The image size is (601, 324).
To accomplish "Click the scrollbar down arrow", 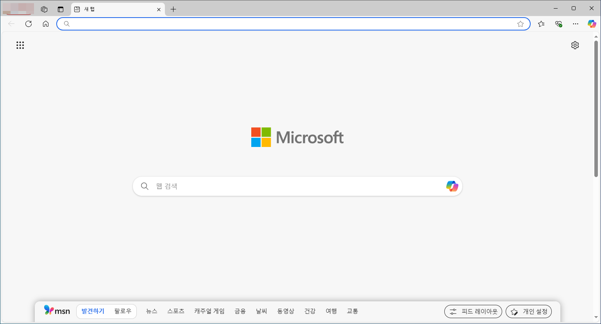I will point(596,317).
